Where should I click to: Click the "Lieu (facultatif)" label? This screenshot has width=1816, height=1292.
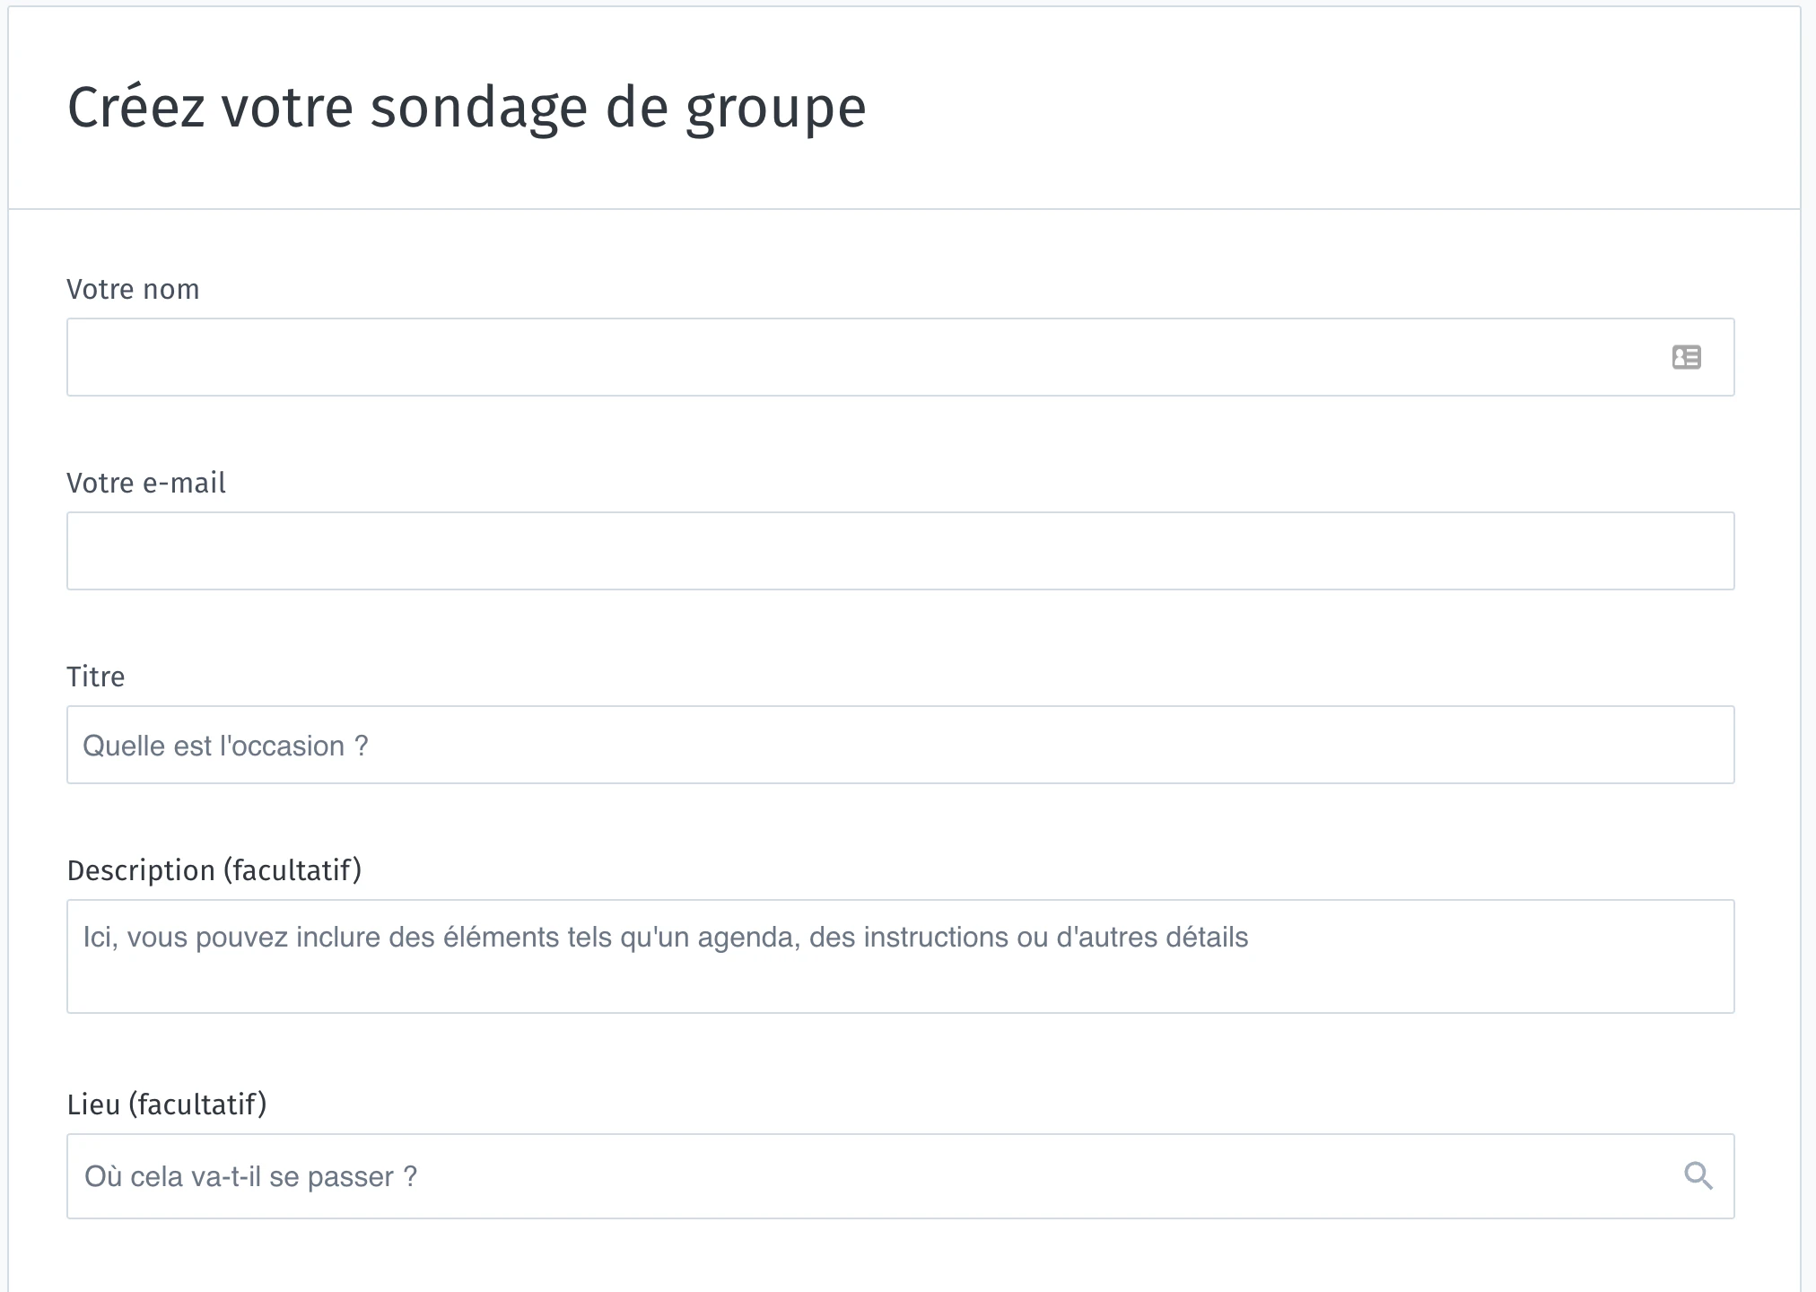point(167,1104)
